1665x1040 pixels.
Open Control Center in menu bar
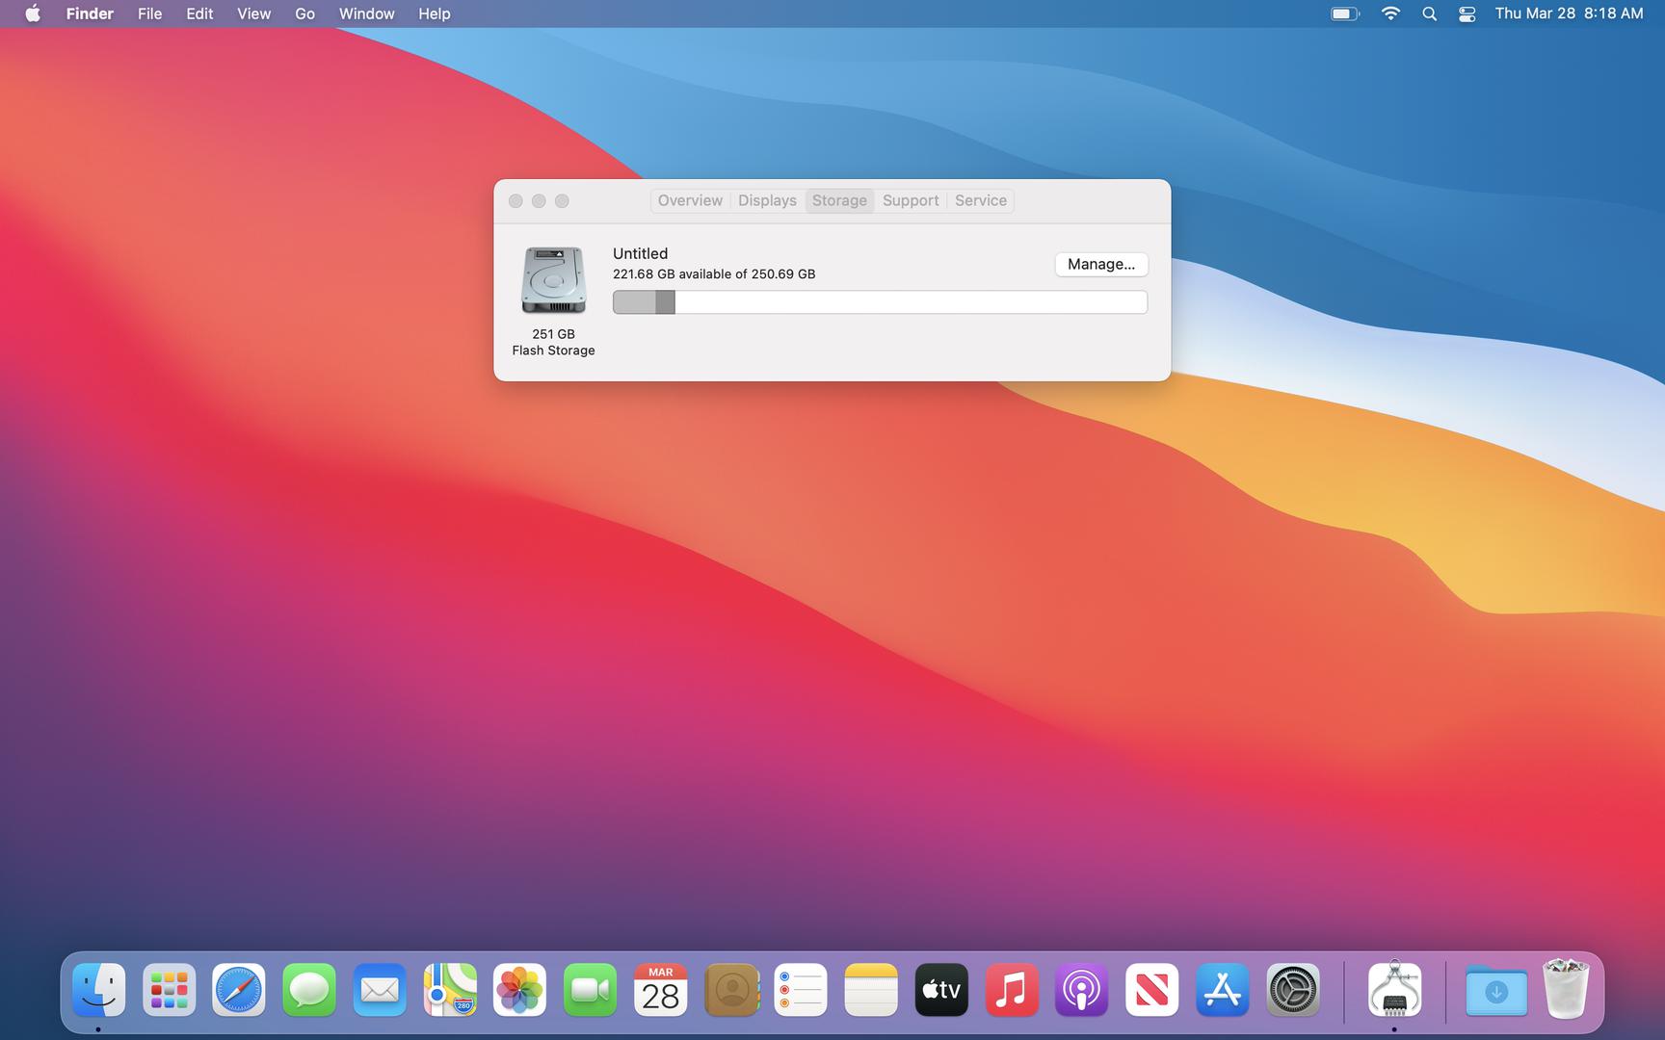pos(1467,13)
